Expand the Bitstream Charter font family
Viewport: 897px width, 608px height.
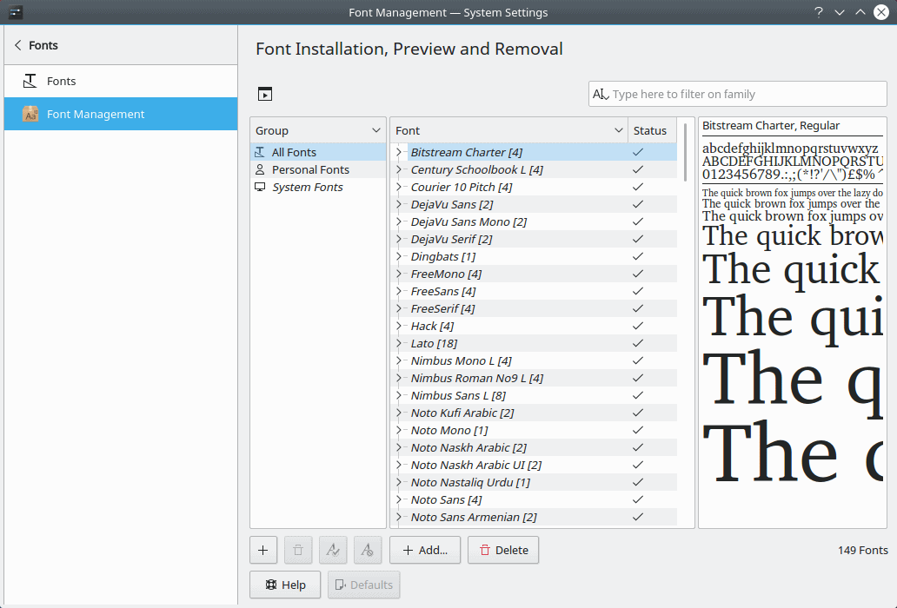399,152
